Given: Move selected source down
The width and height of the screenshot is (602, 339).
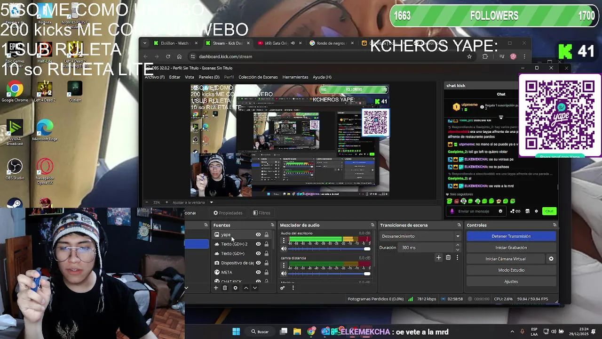Looking at the screenshot, I should 255,288.
